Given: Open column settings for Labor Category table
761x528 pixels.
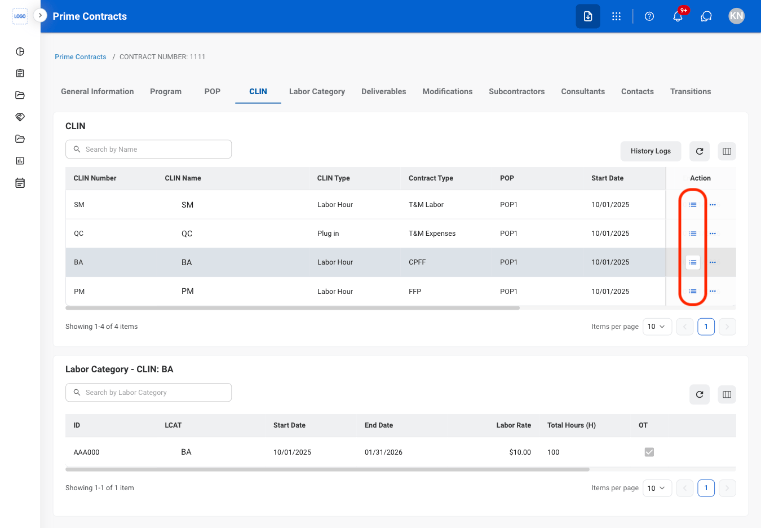Looking at the screenshot, I should (727, 394).
